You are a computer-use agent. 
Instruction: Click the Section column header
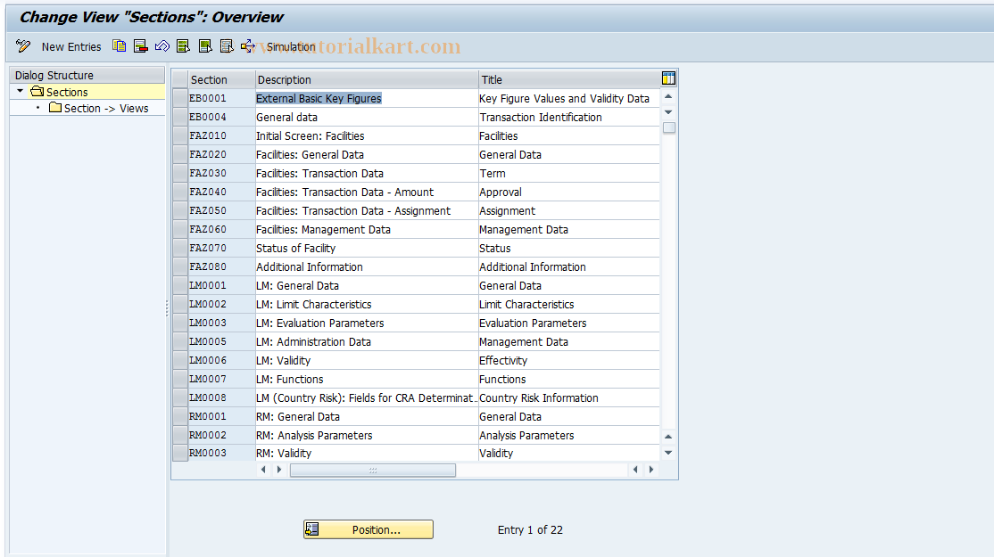click(x=222, y=79)
